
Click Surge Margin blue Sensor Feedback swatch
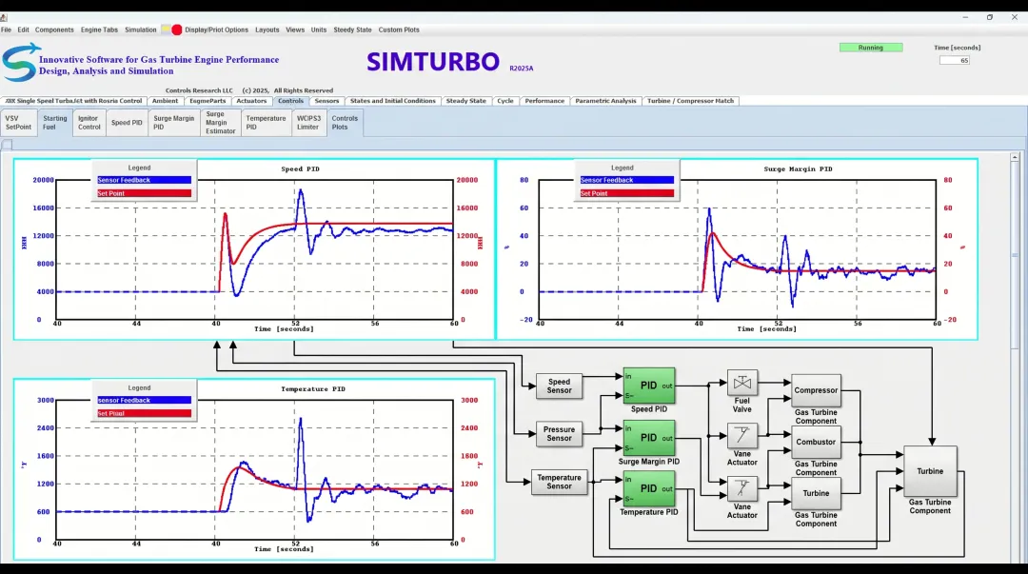point(626,180)
